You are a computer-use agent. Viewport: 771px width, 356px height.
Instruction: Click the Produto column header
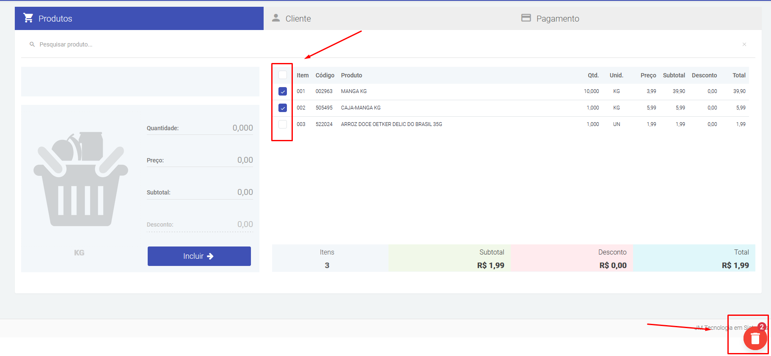point(351,75)
